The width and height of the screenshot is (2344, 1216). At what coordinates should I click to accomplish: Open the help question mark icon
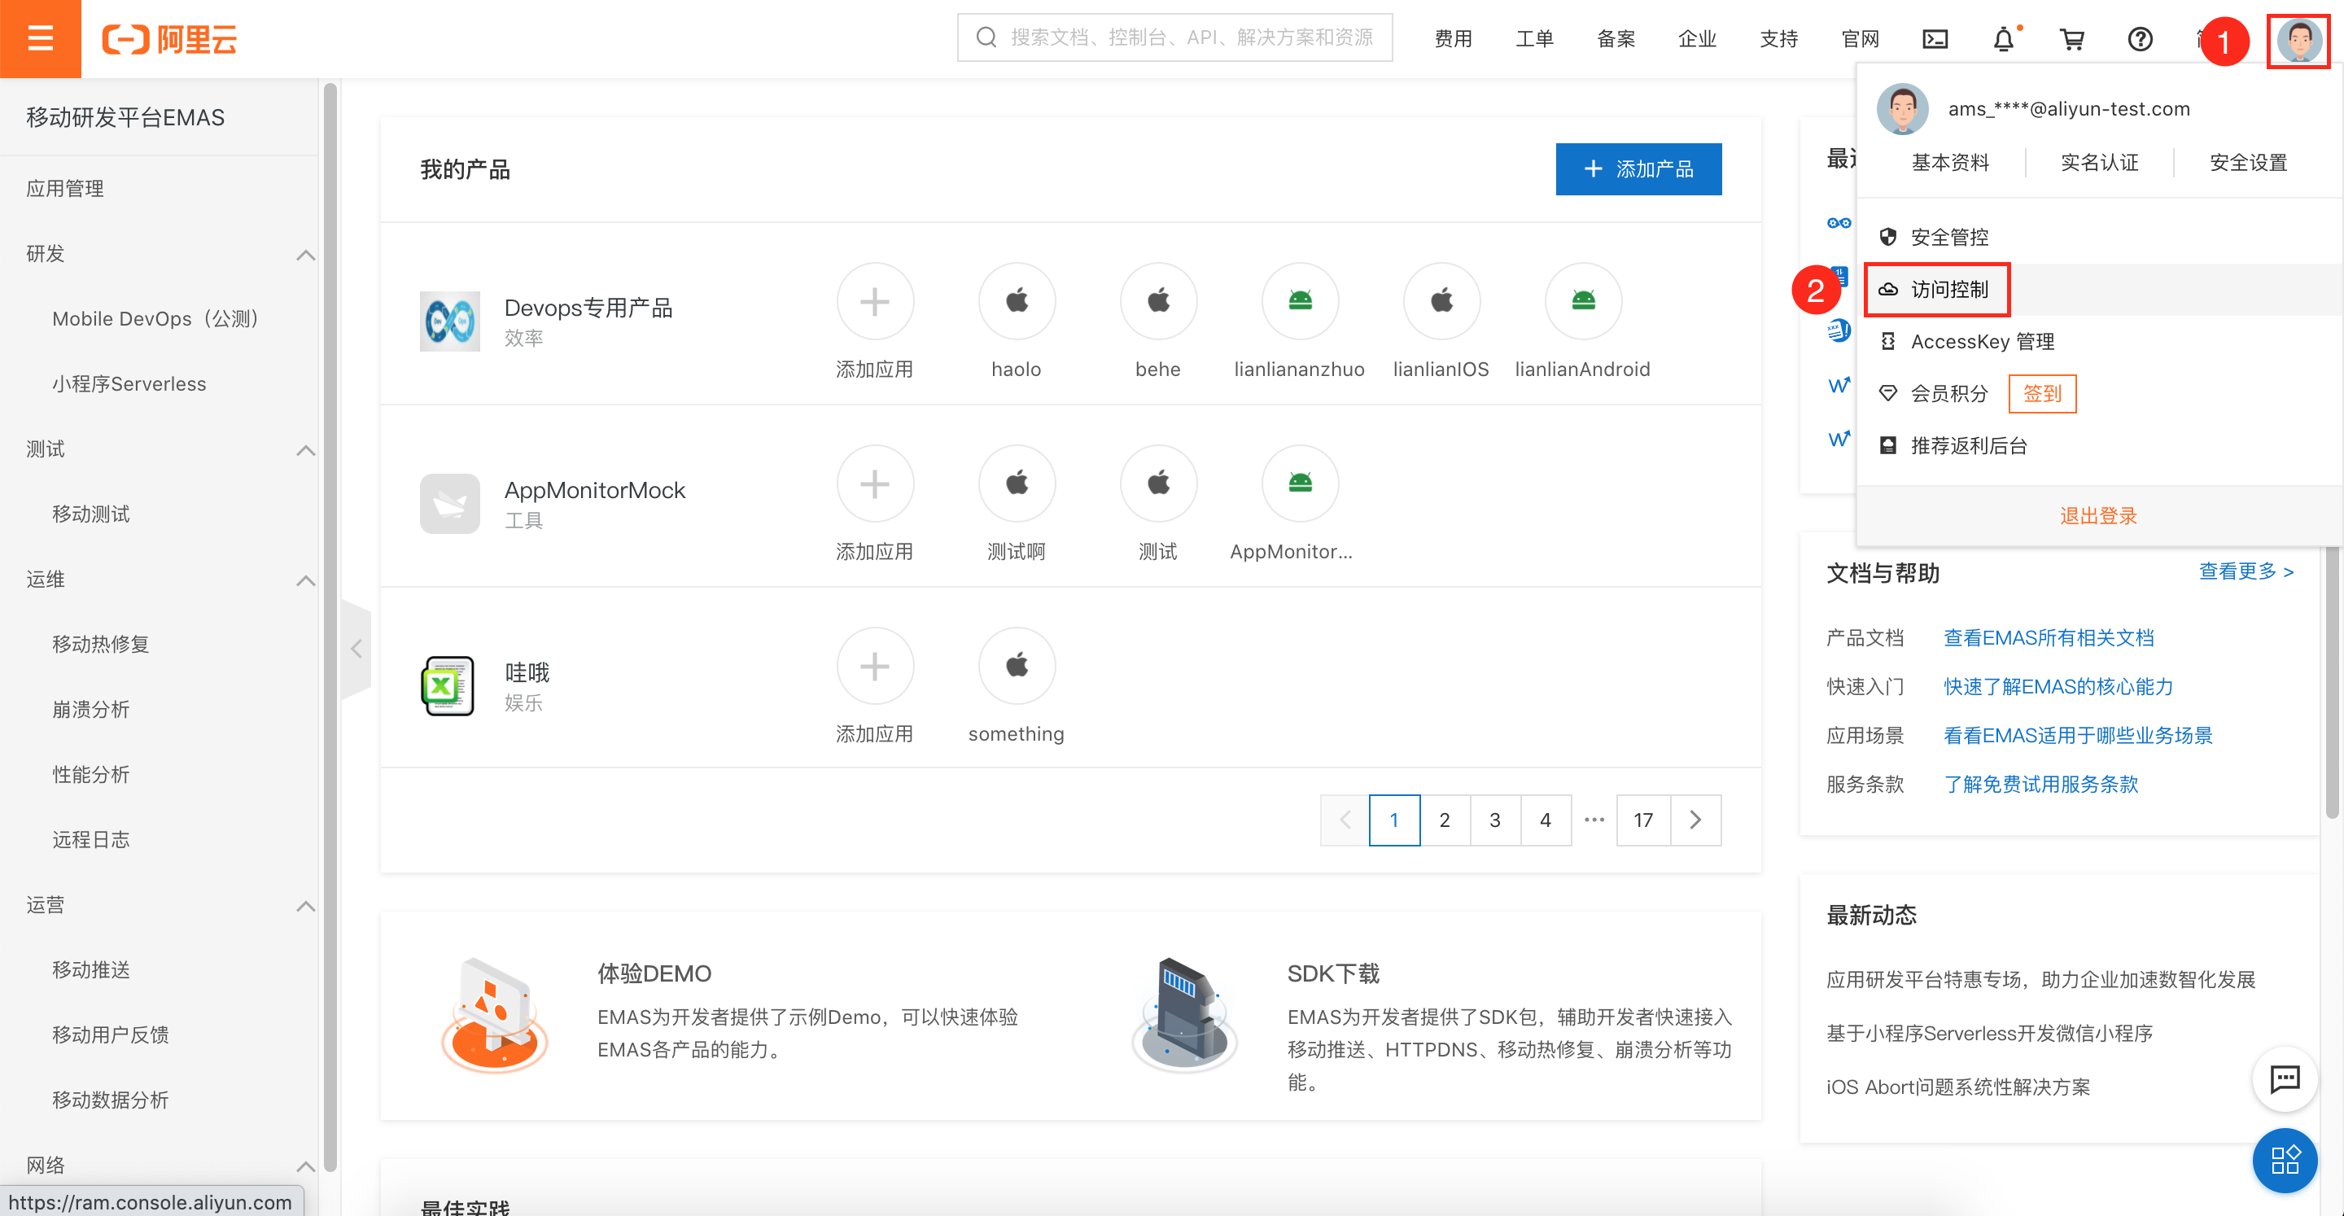[x=2141, y=39]
